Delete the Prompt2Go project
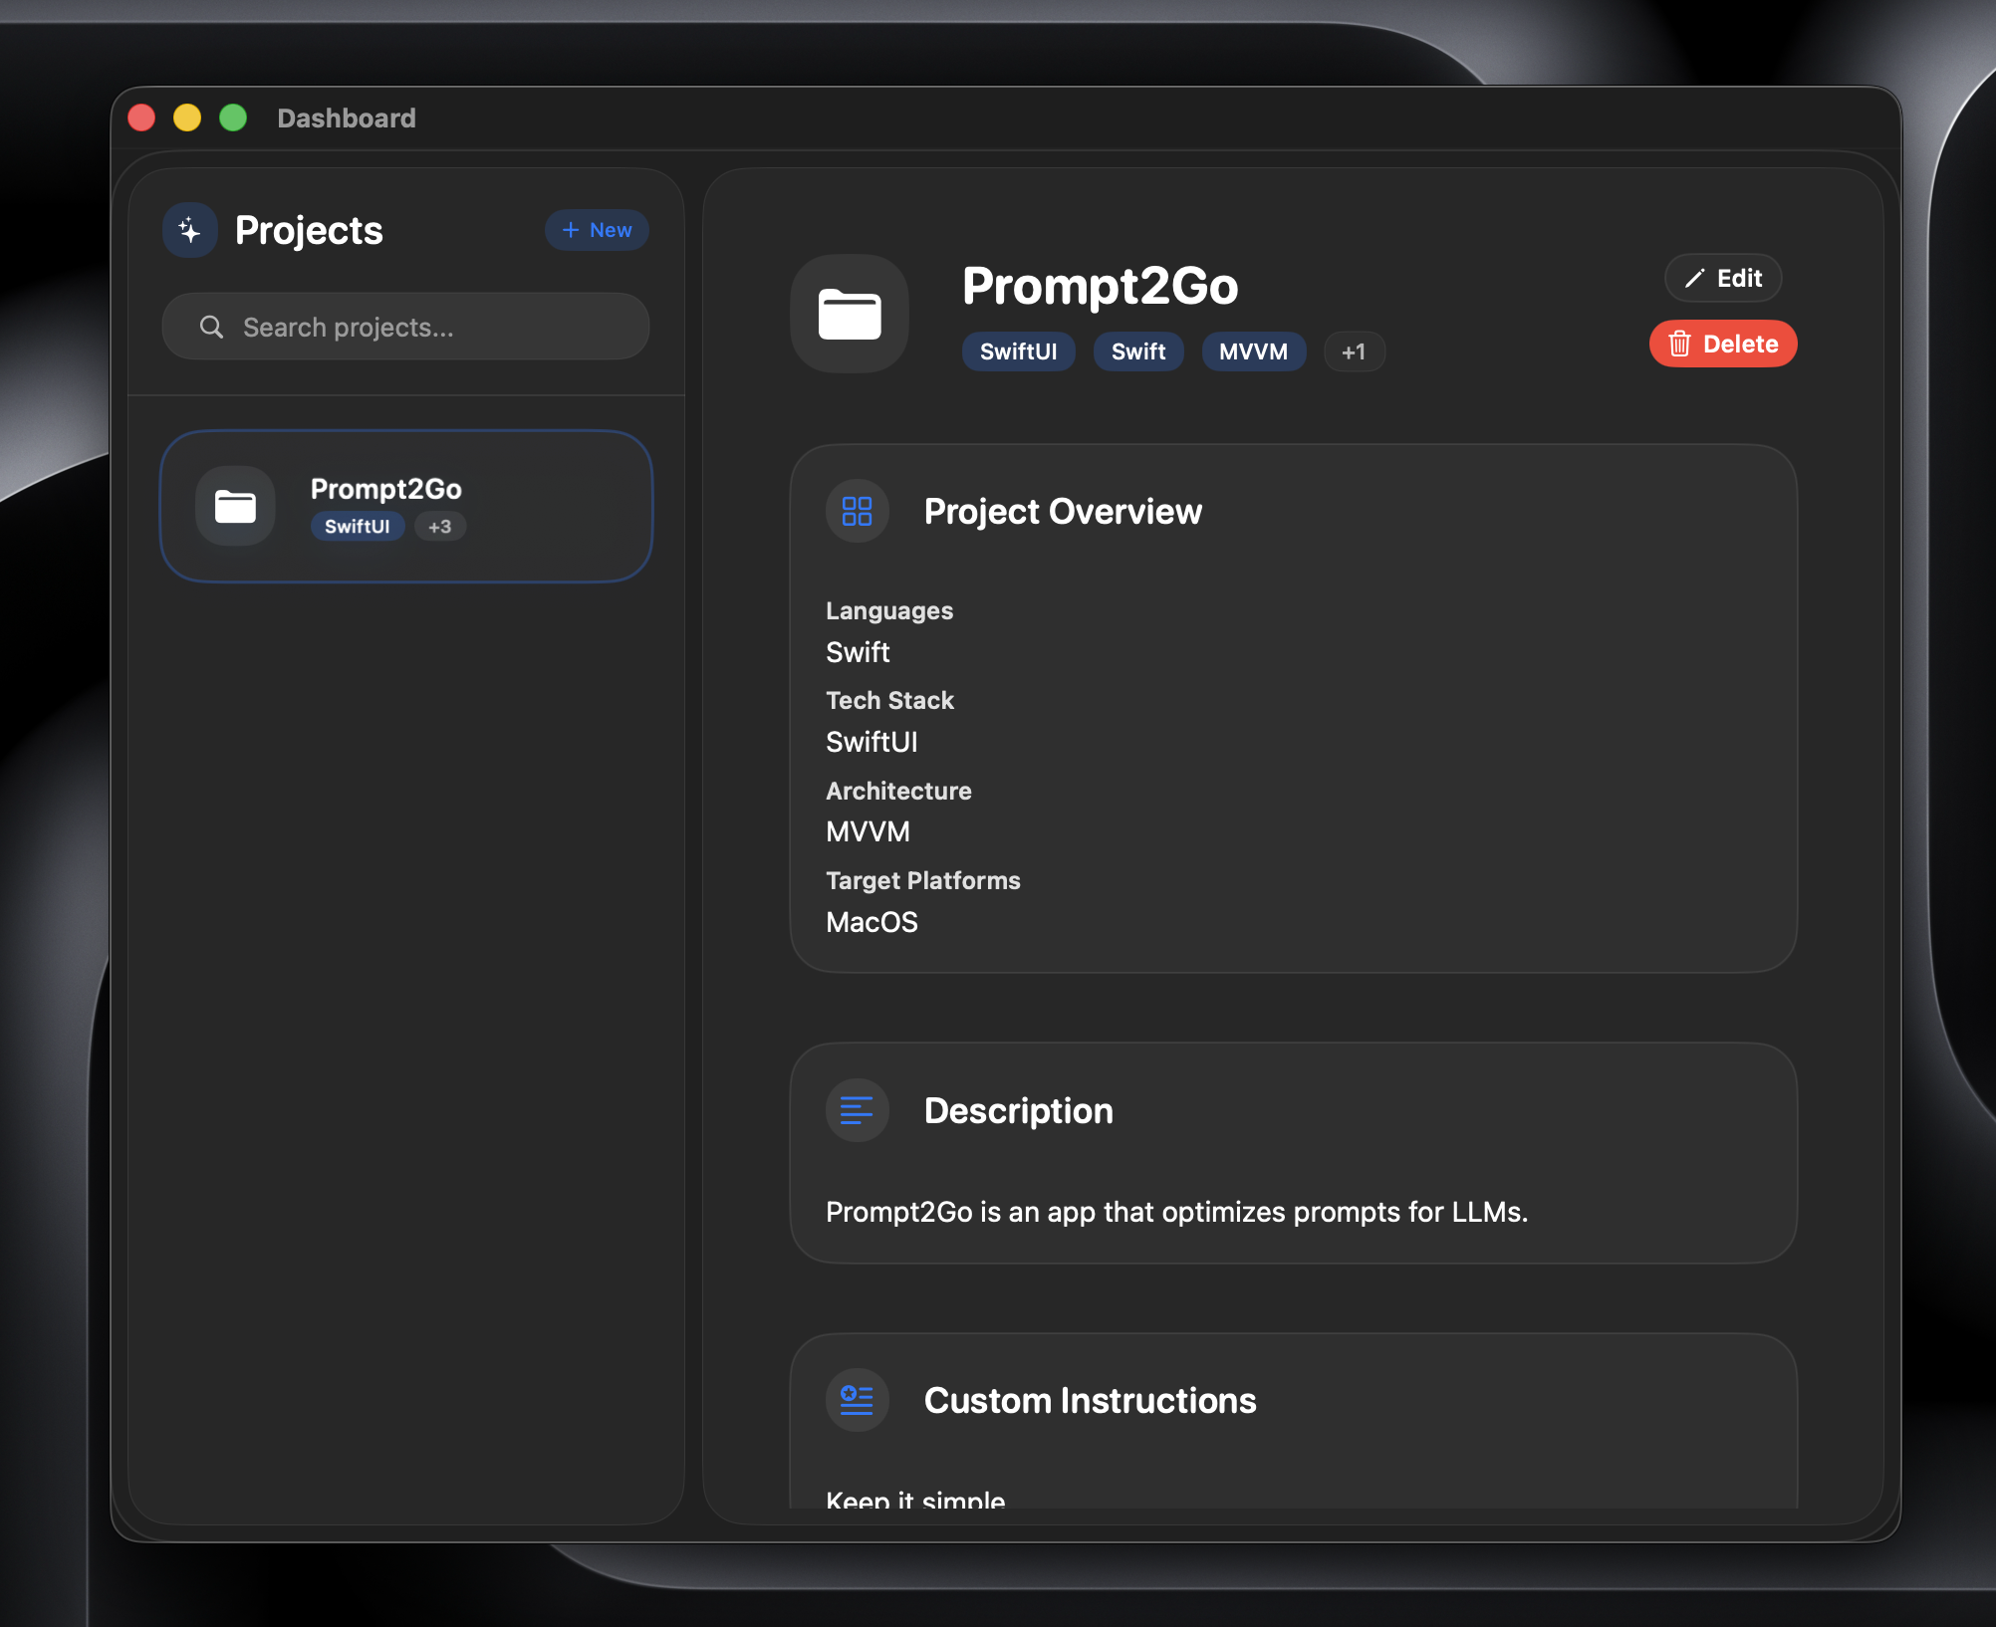The height and width of the screenshot is (1627, 1996). (1722, 344)
